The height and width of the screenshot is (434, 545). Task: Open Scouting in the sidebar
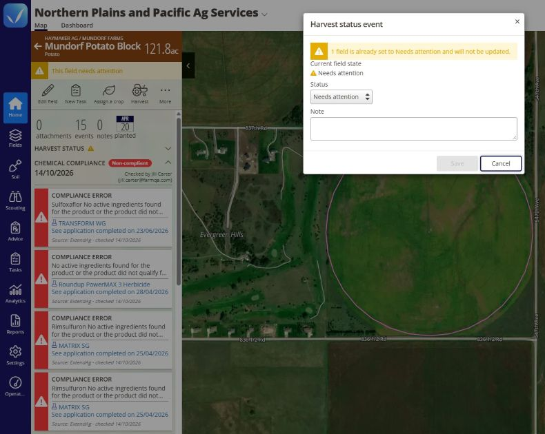click(x=15, y=200)
